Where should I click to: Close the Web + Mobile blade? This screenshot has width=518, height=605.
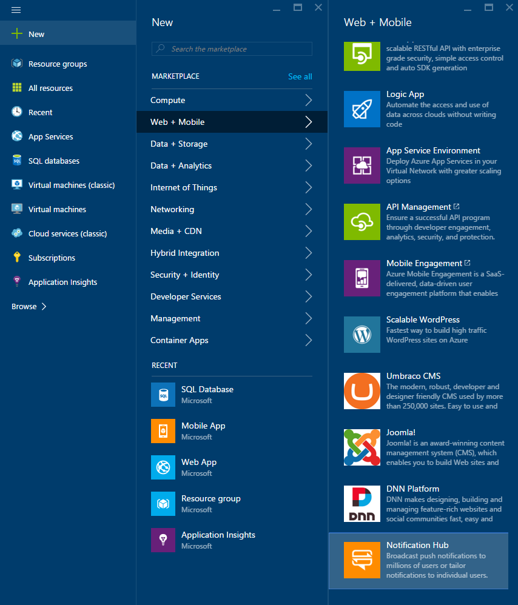(510, 7)
